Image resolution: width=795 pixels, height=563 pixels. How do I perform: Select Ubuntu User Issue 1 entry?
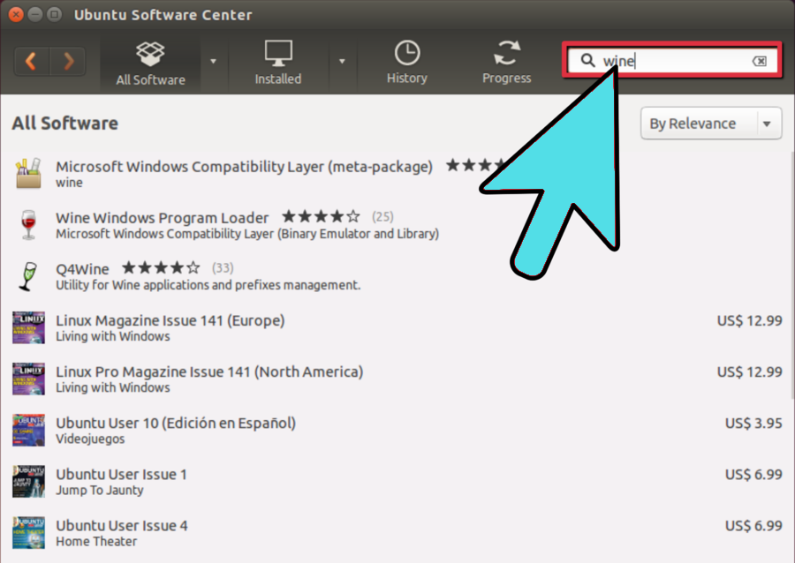coord(397,482)
